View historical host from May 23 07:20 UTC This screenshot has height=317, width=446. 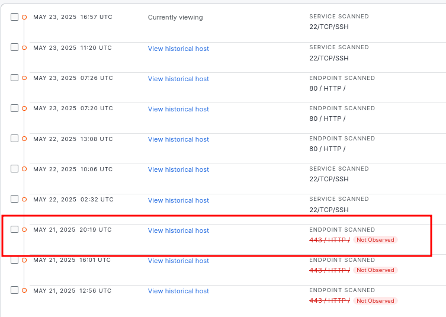178,109
